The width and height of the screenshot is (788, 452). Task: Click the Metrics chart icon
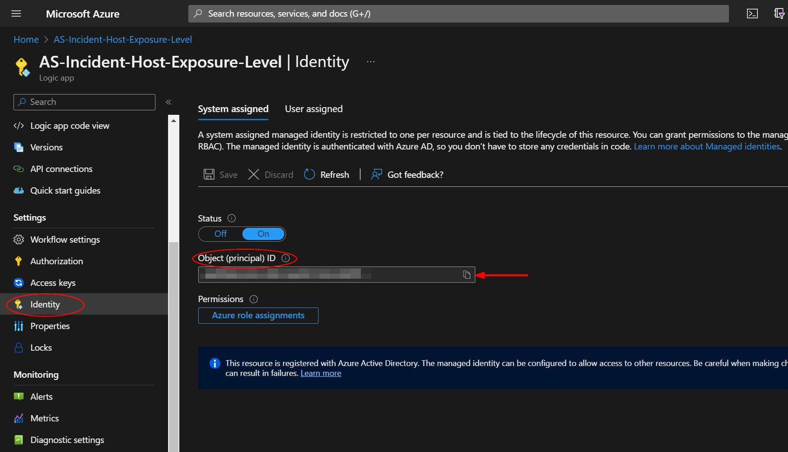pyautogui.click(x=18, y=418)
